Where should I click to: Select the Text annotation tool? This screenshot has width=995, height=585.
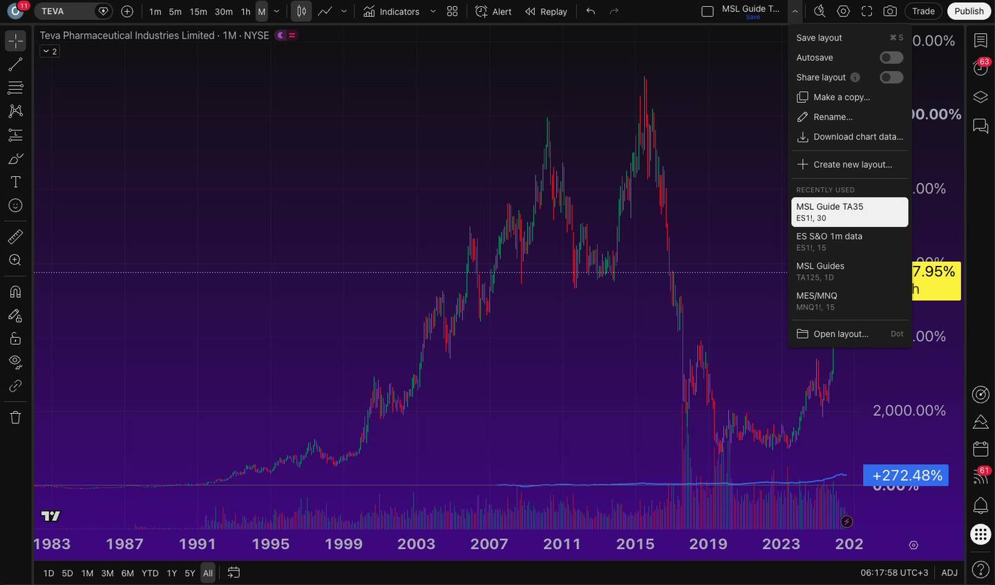[x=15, y=182]
